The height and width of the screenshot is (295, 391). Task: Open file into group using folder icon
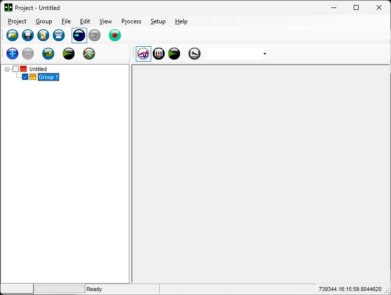(48, 54)
